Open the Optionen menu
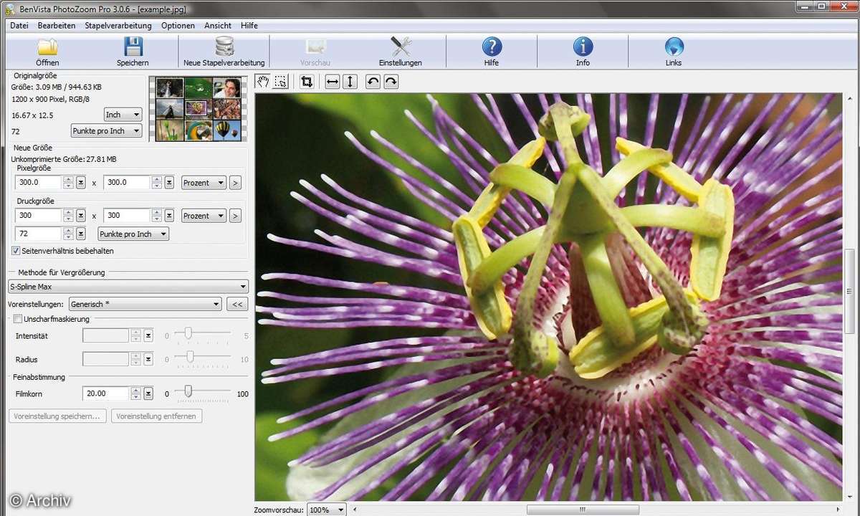Viewport: 860px width, 516px height. (178, 25)
